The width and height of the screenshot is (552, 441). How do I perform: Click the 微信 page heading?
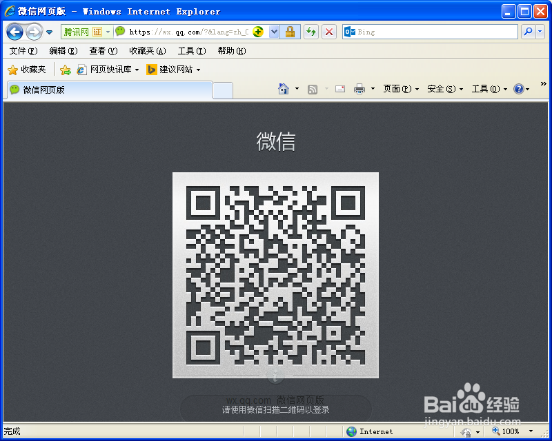[x=275, y=142]
